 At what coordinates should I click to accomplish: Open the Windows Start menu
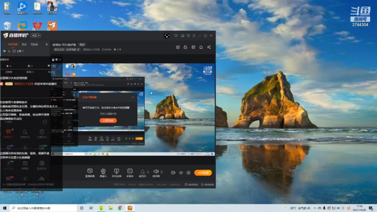coord(5,208)
